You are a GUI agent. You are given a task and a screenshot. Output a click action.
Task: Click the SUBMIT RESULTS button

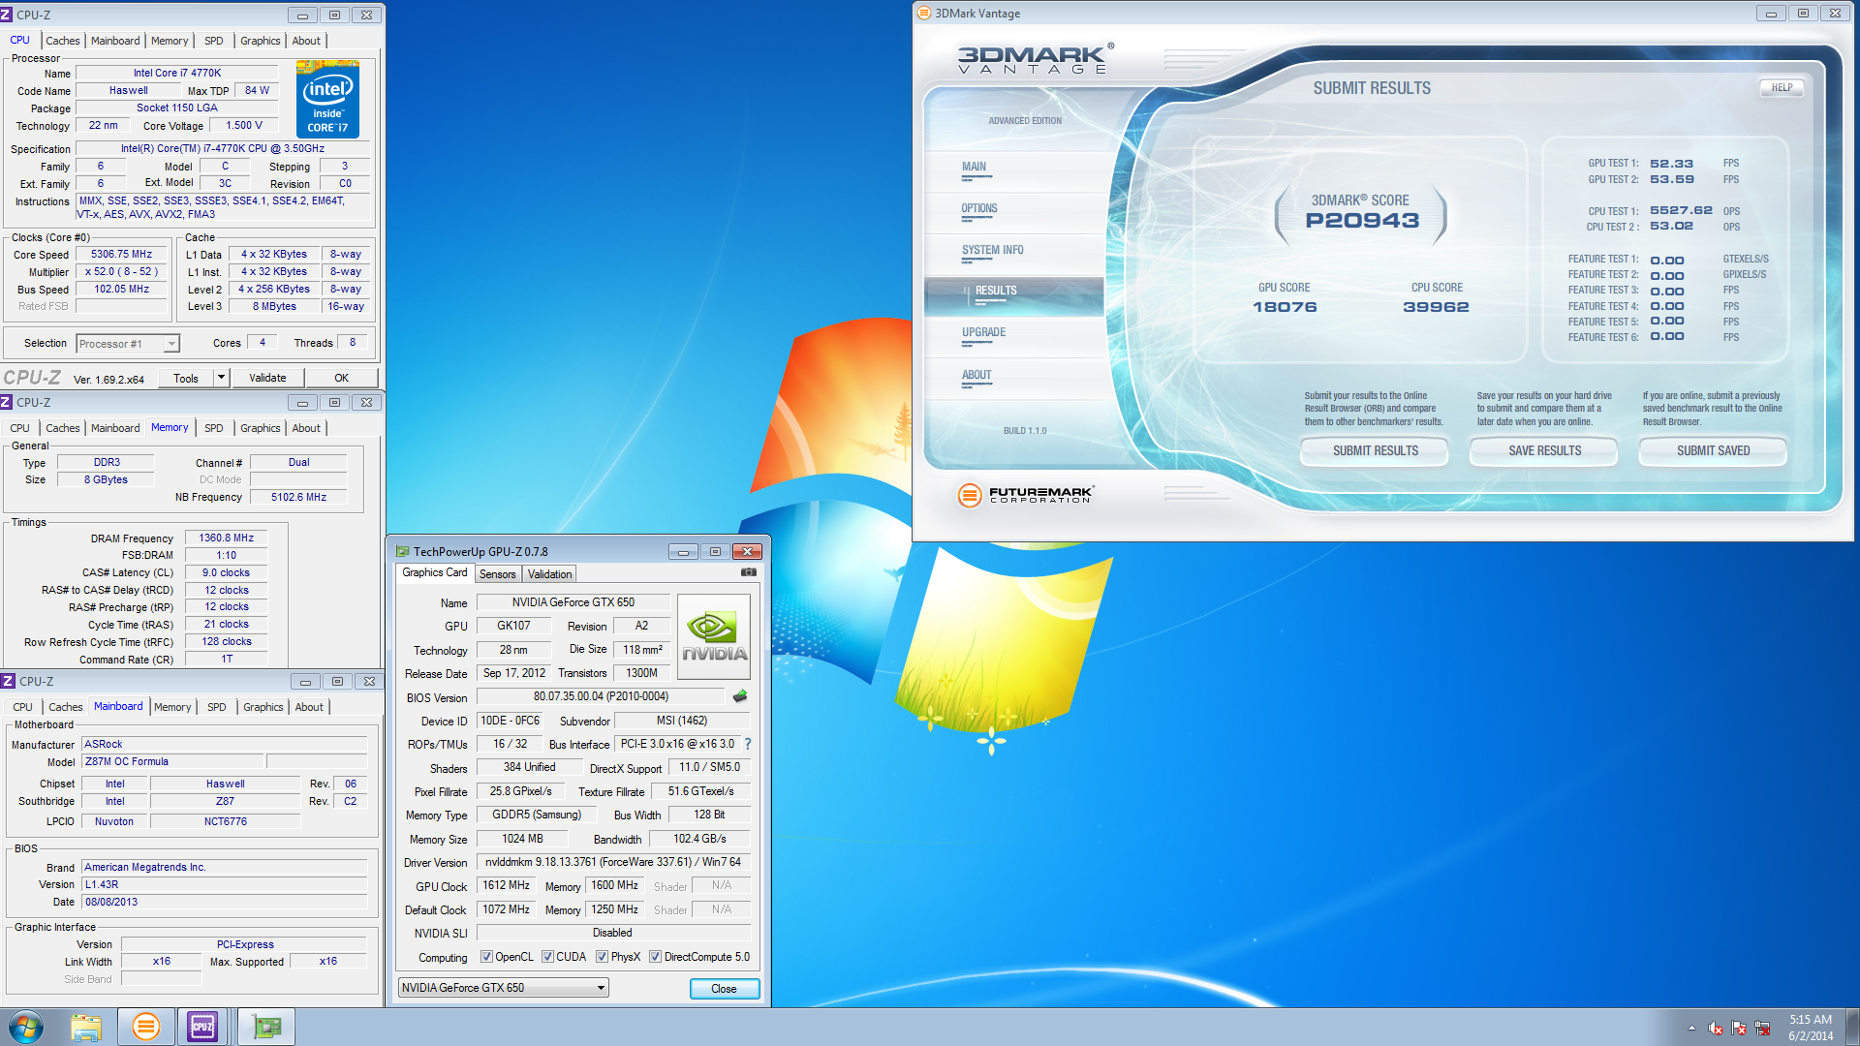(x=1375, y=451)
